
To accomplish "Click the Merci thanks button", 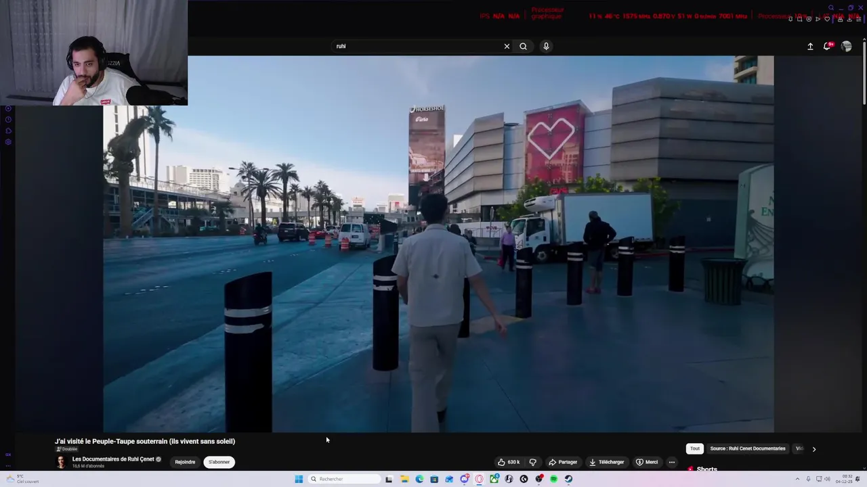I will click(647, 462).
